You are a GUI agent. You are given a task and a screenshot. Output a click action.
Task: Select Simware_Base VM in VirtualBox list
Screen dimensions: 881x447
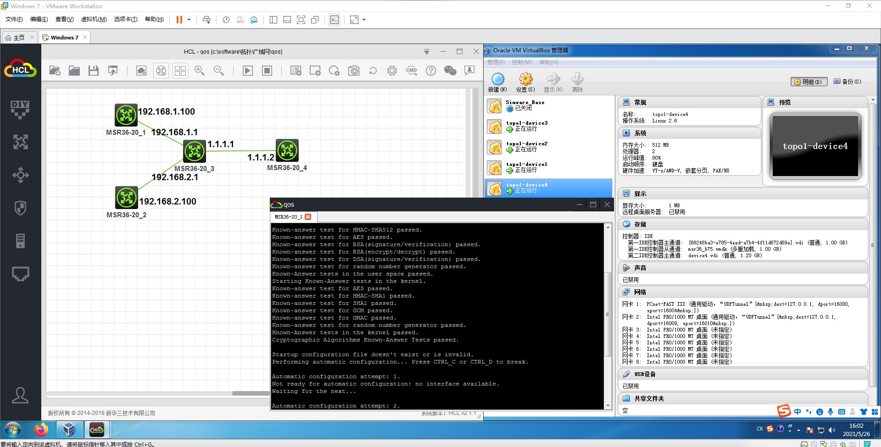pyautogui.click(x=549, y=106)
